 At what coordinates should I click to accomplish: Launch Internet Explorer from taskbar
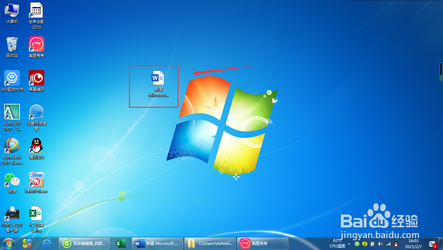click(47, 243)
